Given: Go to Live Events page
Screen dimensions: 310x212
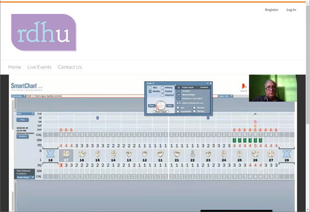Looking at the screenshot, I should coord(39,67).
